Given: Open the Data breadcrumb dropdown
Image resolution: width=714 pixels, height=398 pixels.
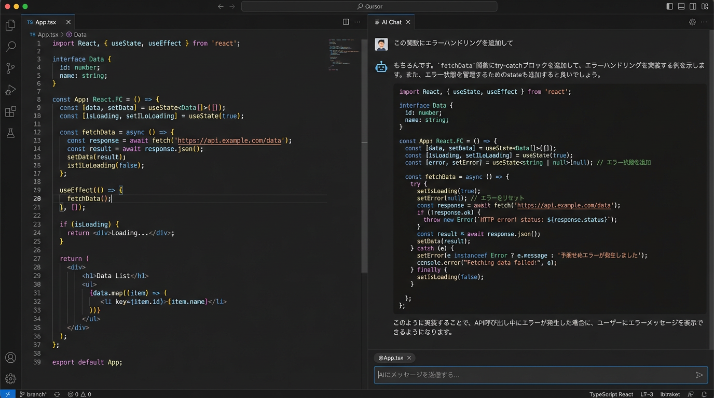Looking at the screenshot, I should point(80,34).
